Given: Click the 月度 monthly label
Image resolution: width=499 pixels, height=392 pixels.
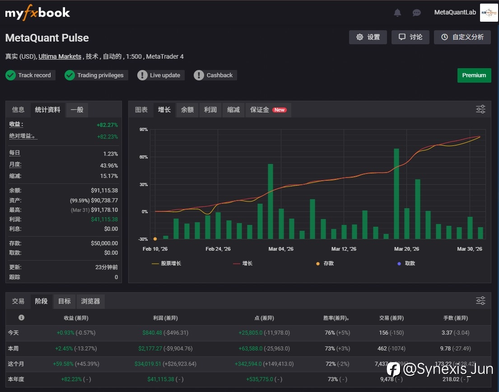Looking at the screenshot, I should pyautogui.click(x=15, y=164).
